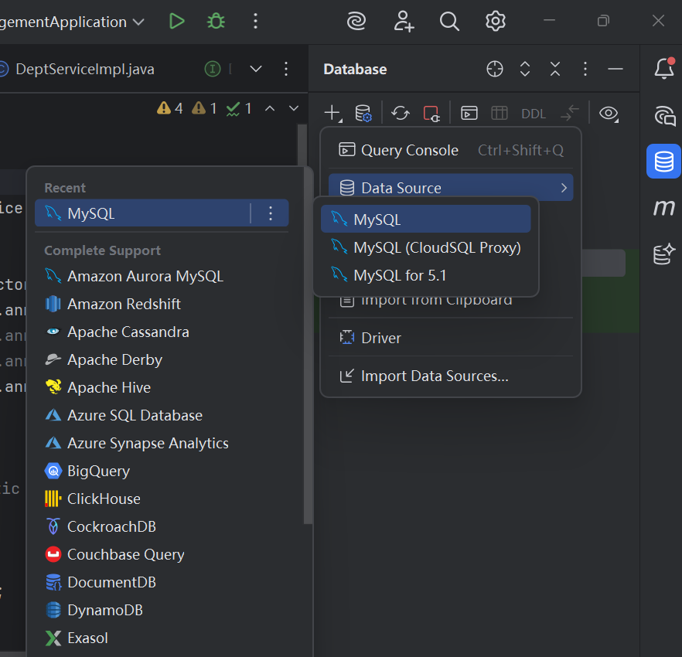The height and width of the screenshot is (657, 682).
Task: Hide the Database tool window
Action: 615,69
